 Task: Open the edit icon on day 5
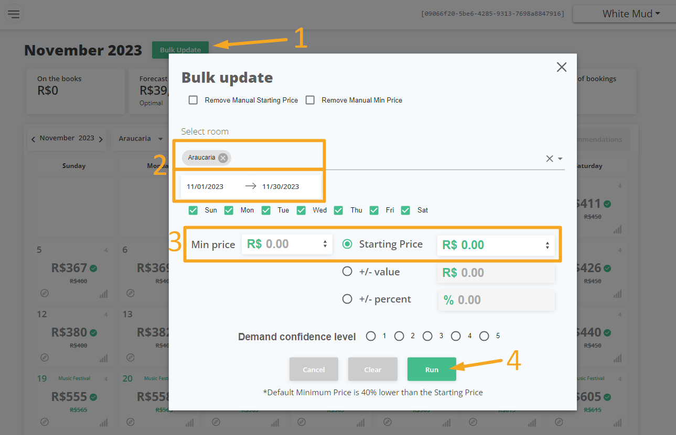point(45,293)
